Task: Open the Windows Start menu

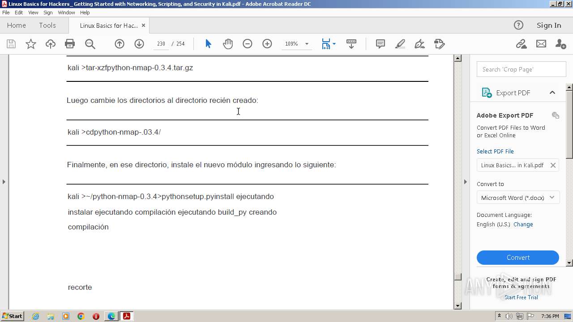Action: [12, 316]
